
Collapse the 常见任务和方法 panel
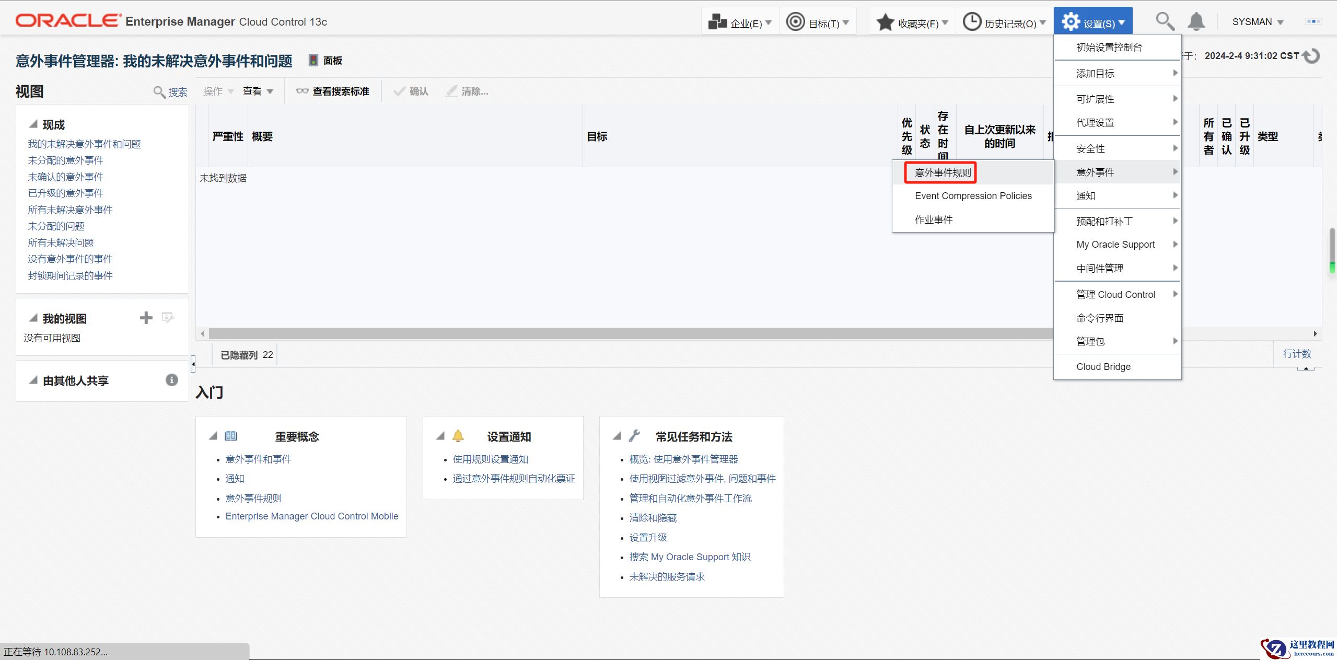[617, 436]
